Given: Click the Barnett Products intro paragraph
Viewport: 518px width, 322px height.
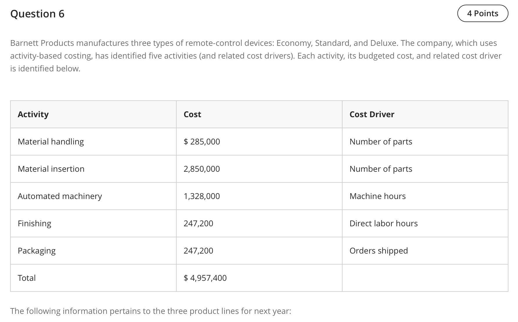Looking at the screenshot, I should point(256,56).
